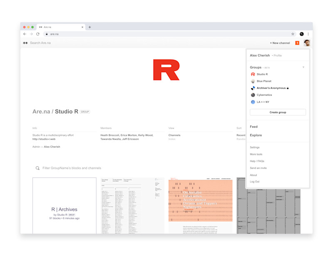Open the On Socialist Cybernetics block thumbnail
The height and width of the screenshot is (256, 333).
200,205
